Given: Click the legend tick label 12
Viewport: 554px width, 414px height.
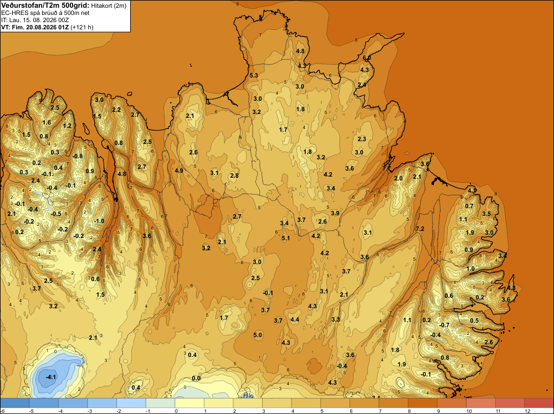Looking at the screenshot, I should pos(527,411).
